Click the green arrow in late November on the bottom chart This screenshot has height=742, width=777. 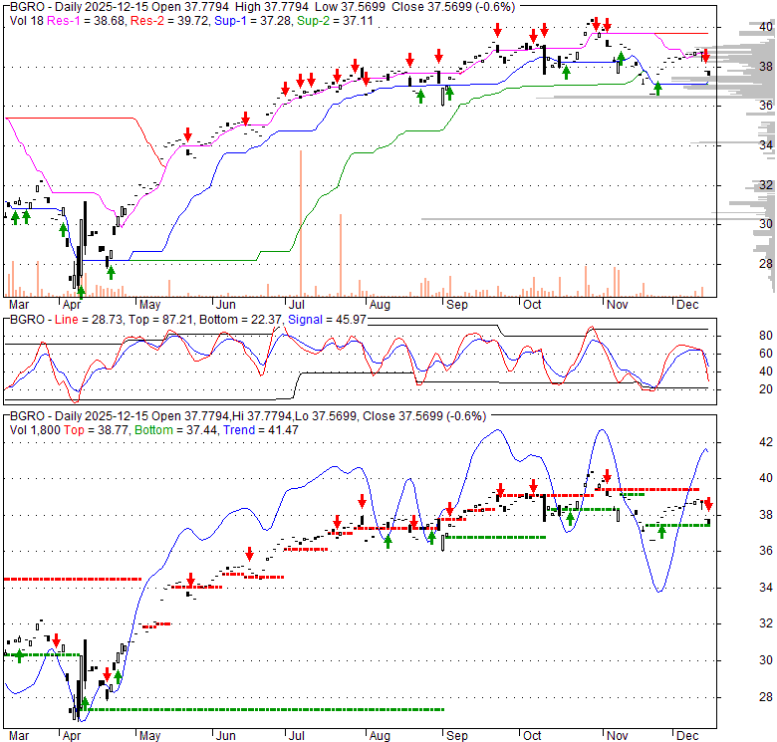(x=661, y=532)
